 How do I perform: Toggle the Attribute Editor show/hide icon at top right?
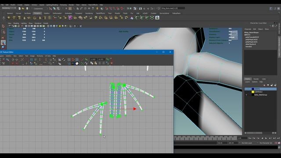(x=271, y=8)
